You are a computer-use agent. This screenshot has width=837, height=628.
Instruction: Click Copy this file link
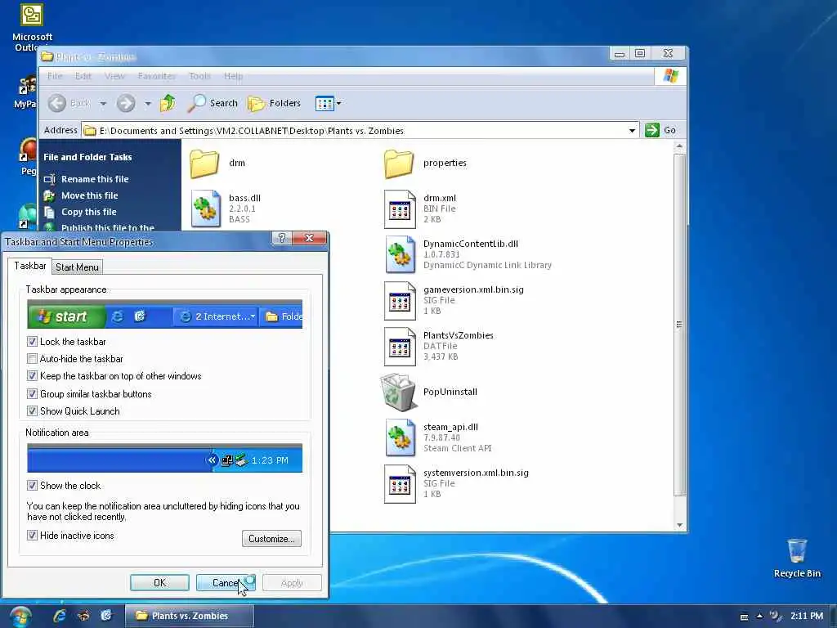(x=88, y=212)
